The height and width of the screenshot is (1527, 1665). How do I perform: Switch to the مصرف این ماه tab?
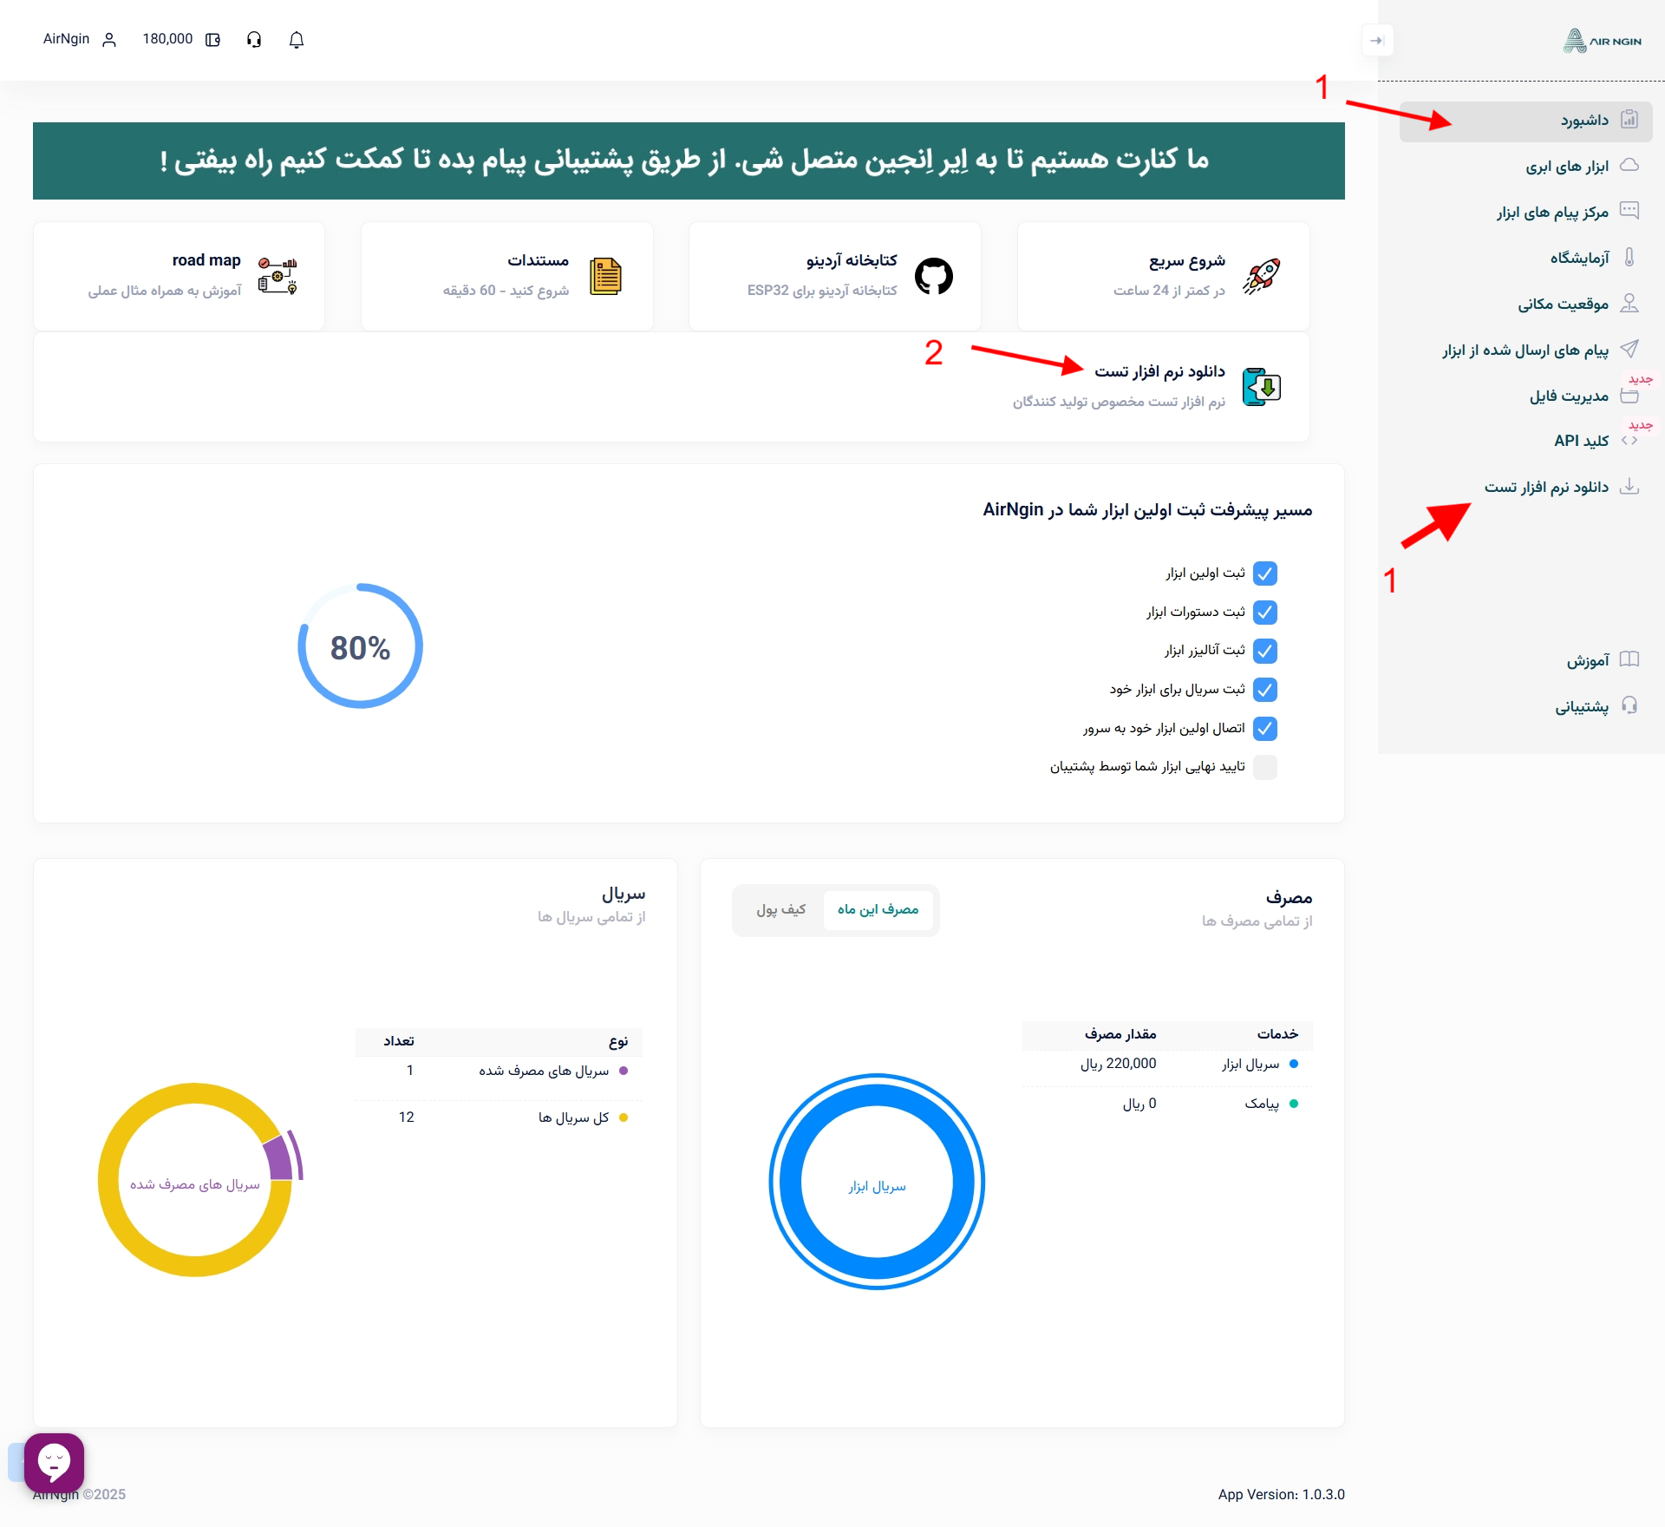pyautogui.click(x=878, y=910)
